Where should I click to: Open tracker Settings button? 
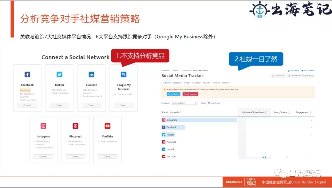(309, 76)
